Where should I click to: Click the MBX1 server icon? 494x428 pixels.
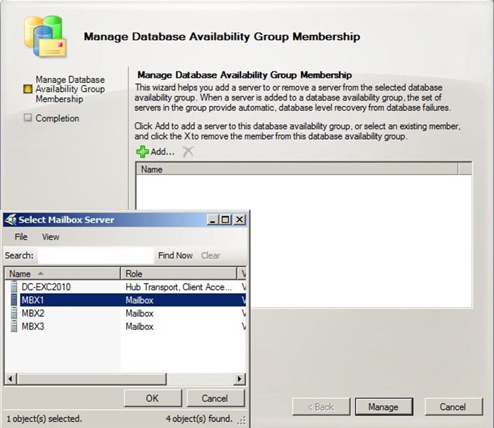(x=14, y=300)
